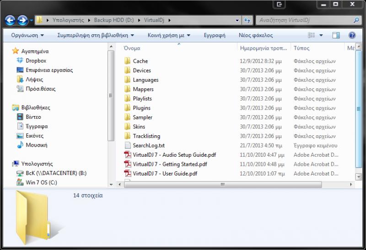Screen dimensions: 366x250
Task: Select Υπολογιστής in navigation tree
Action: (x=32, y=164)
